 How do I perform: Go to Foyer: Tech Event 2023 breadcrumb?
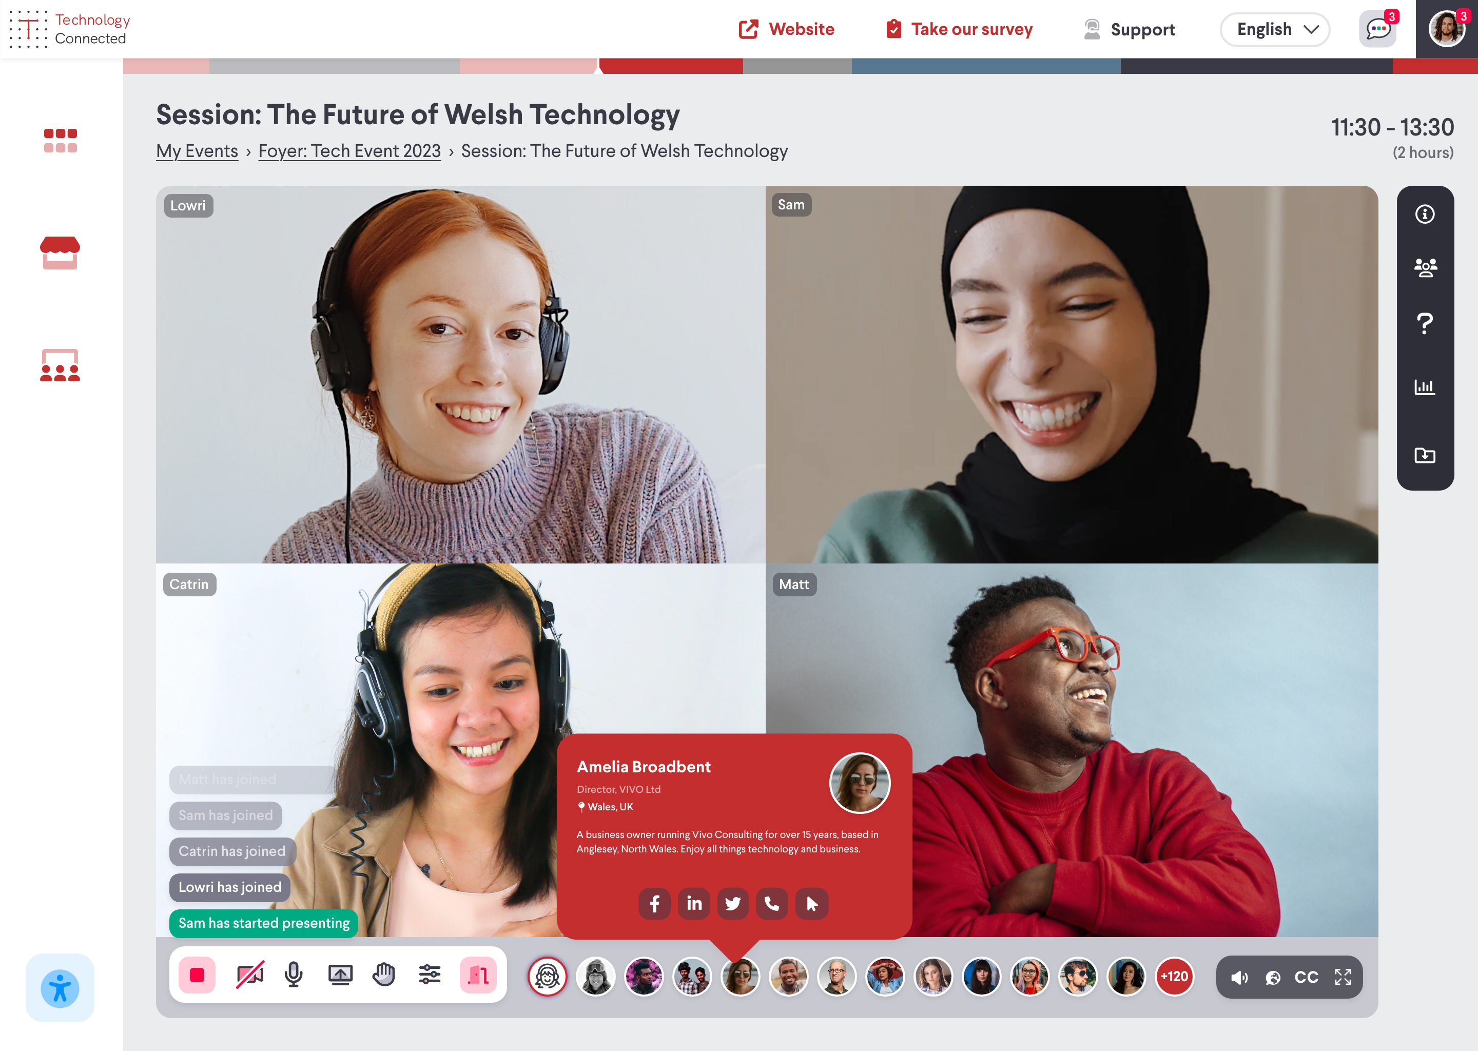click(x=349, y=151)
